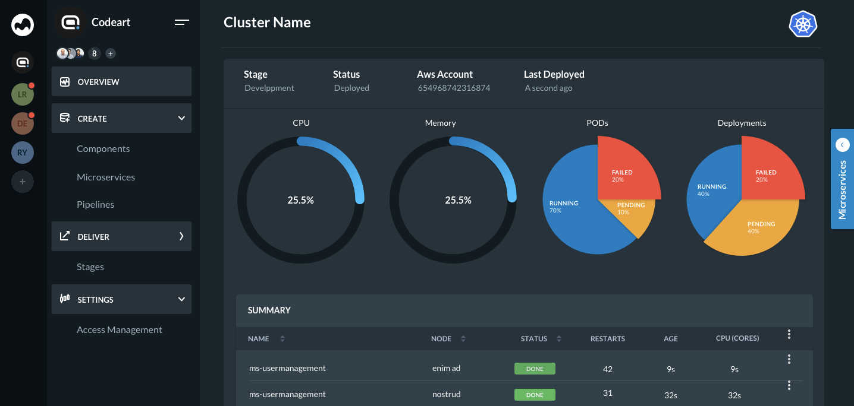Add a team member with small plus

pos(111,53)
